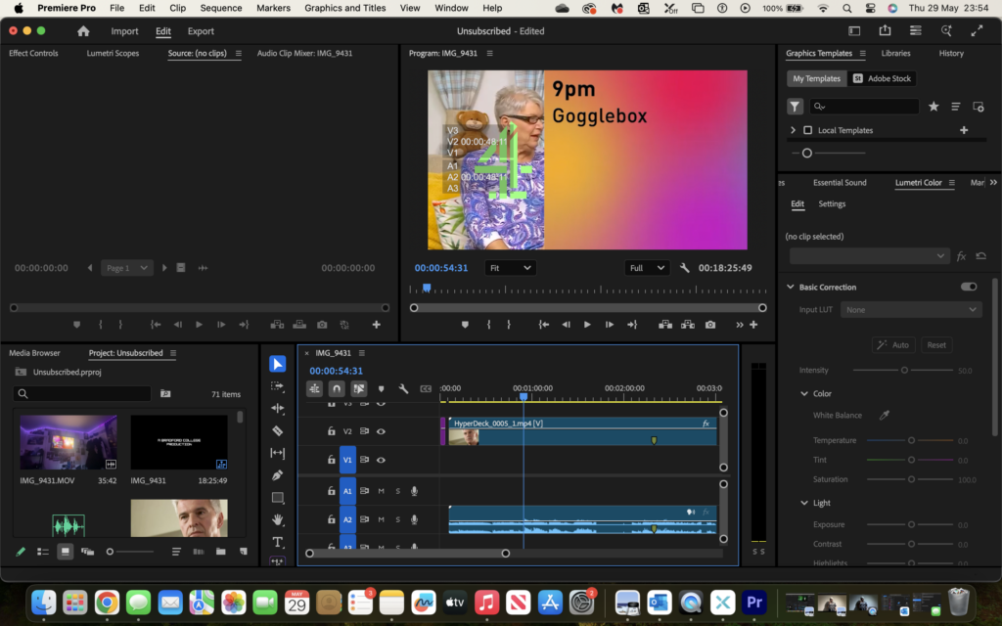This screenshot has width=1002, height=626.
Task: Play the sequence in Program monitor
Action: pyautogui.click(x=587, y=325)
